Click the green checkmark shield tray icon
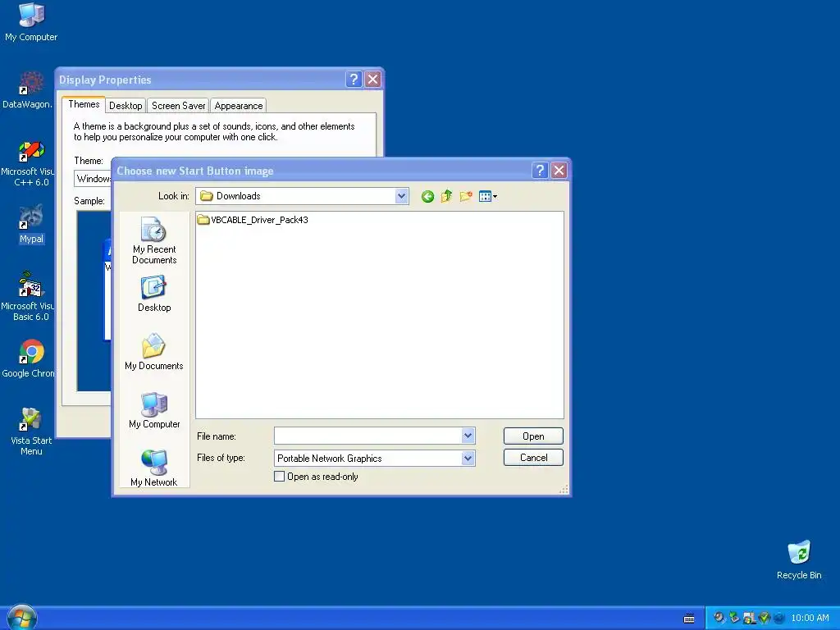 point(764,618)
